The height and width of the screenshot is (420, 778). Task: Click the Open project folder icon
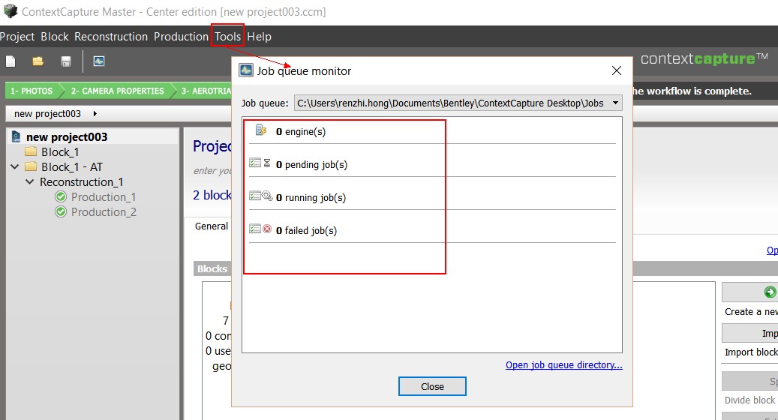(x=38, y=61)
